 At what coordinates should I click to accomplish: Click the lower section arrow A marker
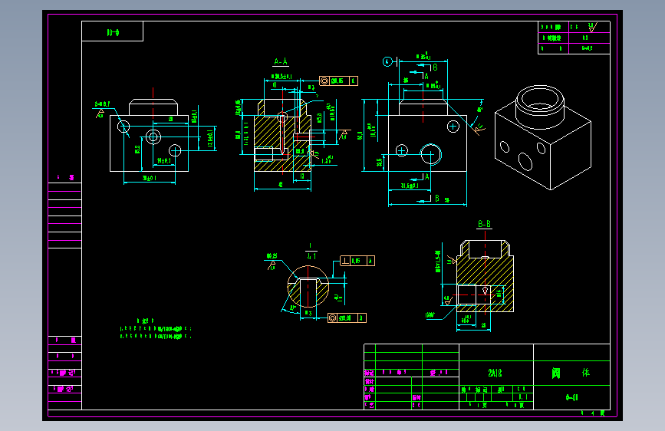(x=420, y=176)
